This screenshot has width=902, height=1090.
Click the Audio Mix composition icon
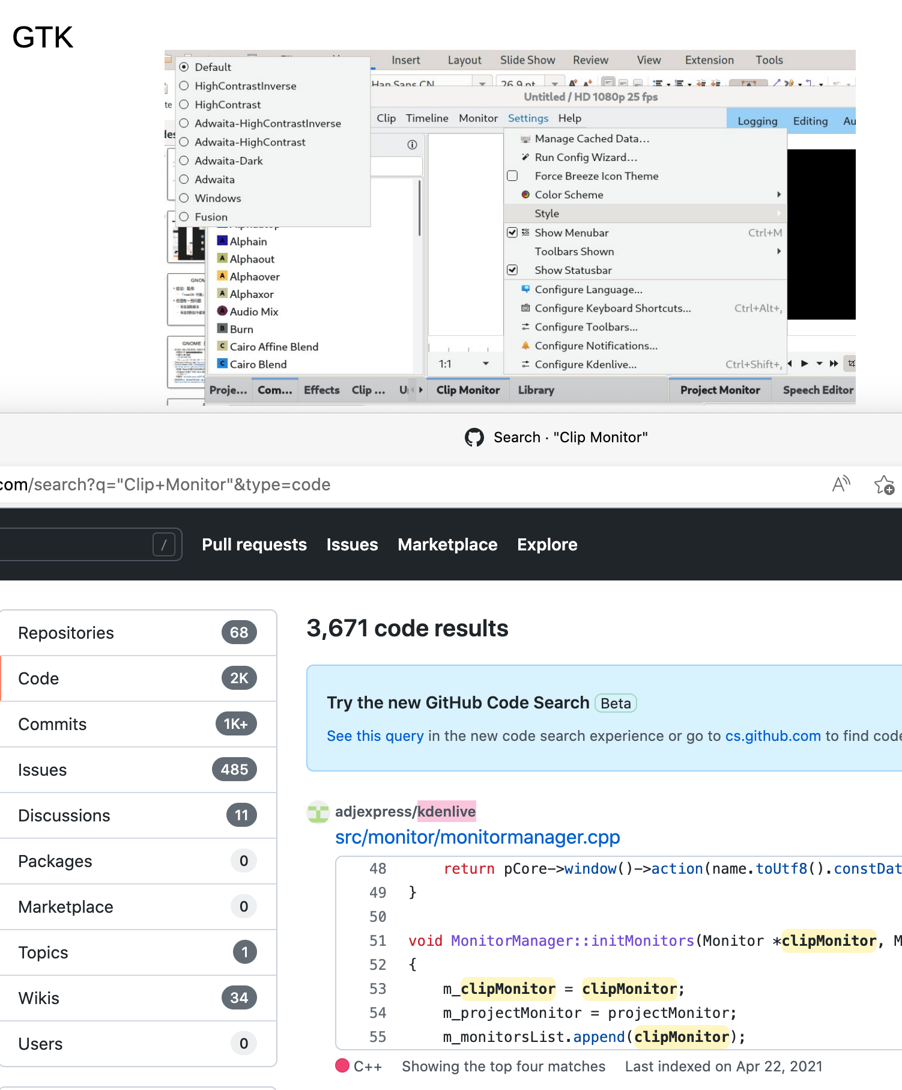pyautogui.click(x=222, y=311)
